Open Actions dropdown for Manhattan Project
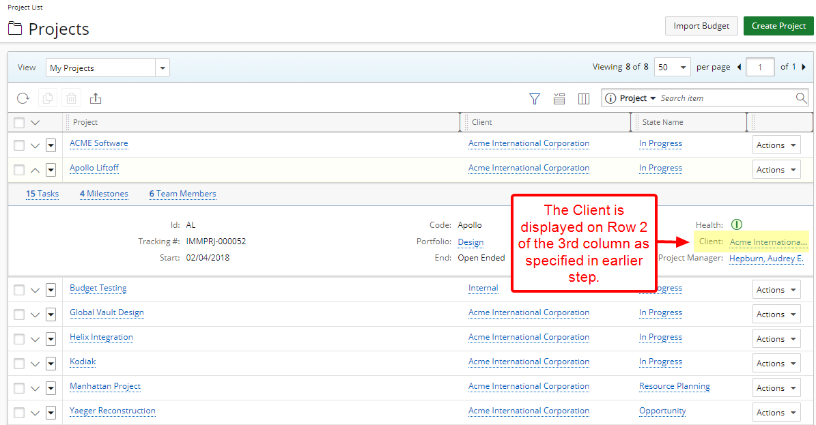 pyautogui.click(x=776, y=388)
